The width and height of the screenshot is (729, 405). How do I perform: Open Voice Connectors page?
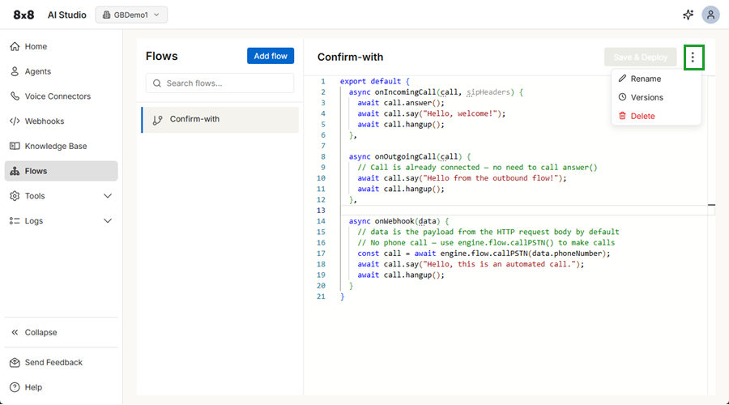coord(61,96)
